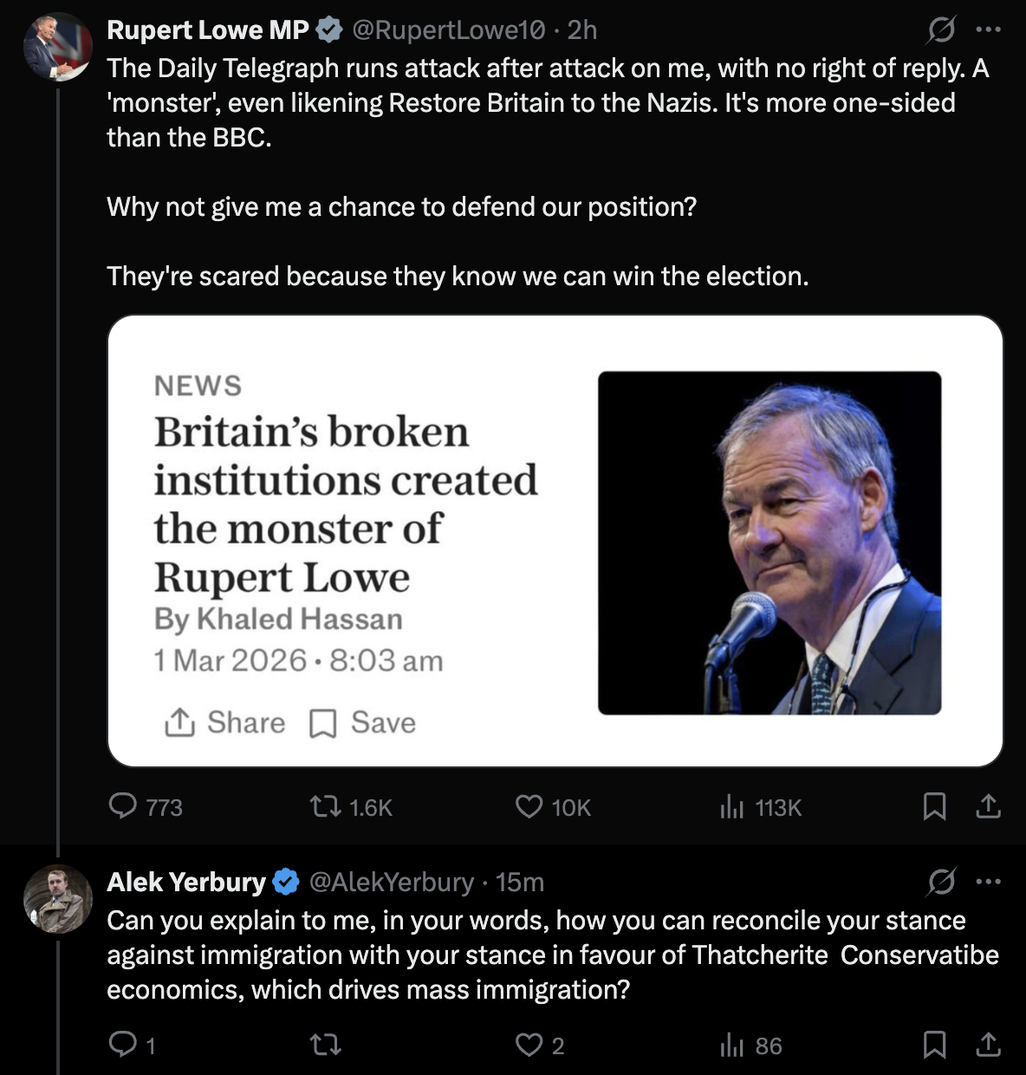View analytics for Alek Yerbury's reply
Screen dimensions: 1026x1075
pos(732,1046)
